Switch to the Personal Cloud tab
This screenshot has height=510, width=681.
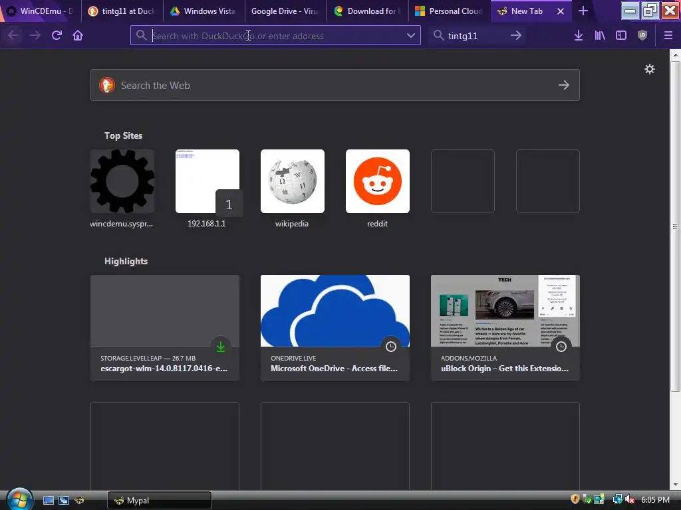(450, 11)
